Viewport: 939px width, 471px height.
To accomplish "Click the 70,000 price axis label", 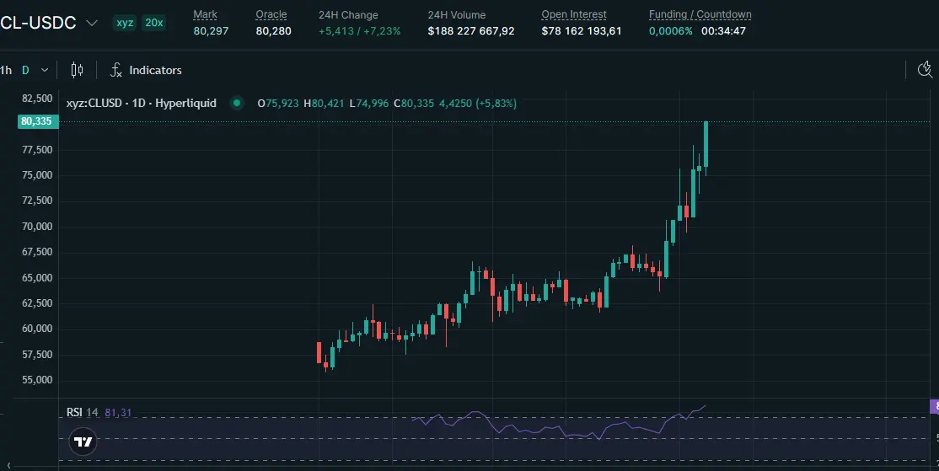I will [37, 226].
